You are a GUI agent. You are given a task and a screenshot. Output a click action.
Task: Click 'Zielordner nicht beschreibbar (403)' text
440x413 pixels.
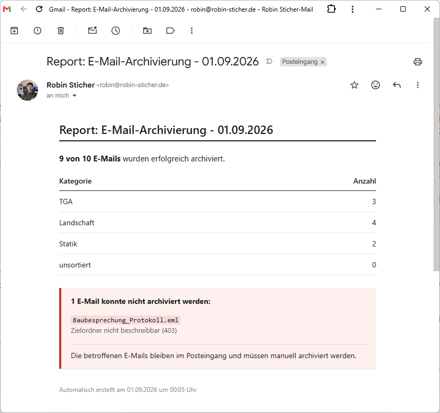[124, 331]
